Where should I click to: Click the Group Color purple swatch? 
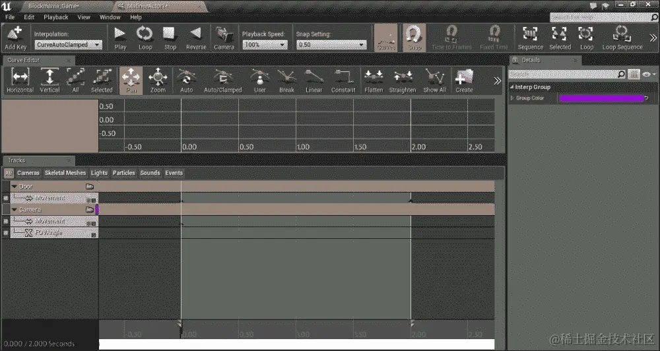601,98
